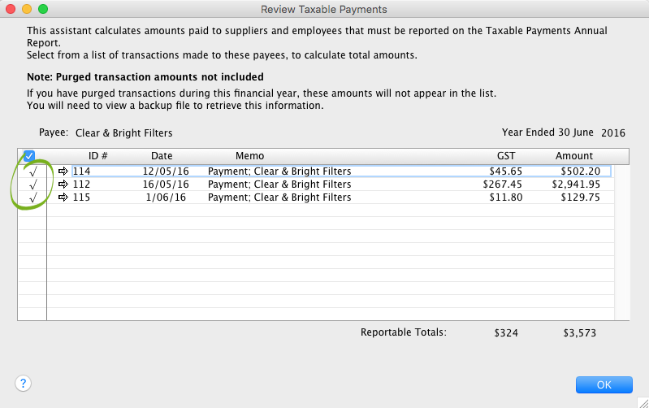
Task: Select the memo of payment 115
Action: [x=279, y=197]
